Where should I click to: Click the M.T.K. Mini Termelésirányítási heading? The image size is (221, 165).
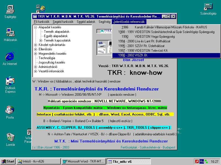coord(111,141)
